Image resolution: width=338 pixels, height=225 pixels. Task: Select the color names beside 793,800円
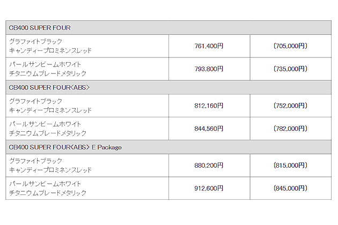click(x=48, y=69)
